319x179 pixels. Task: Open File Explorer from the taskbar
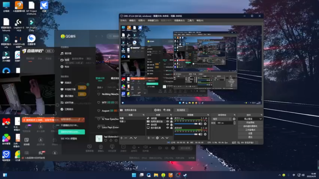point(156,175)
